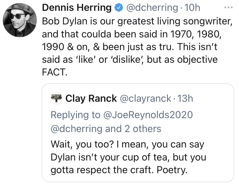Open the three-dot more options menu
The image size is (239, 184).
[x=228, y=7]
